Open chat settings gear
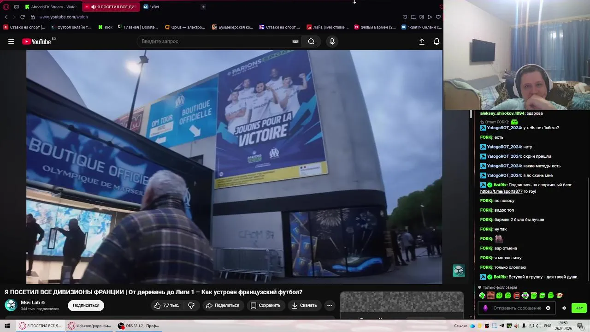Viewport: 590px width, 332px height. click(x=564, y=308)
